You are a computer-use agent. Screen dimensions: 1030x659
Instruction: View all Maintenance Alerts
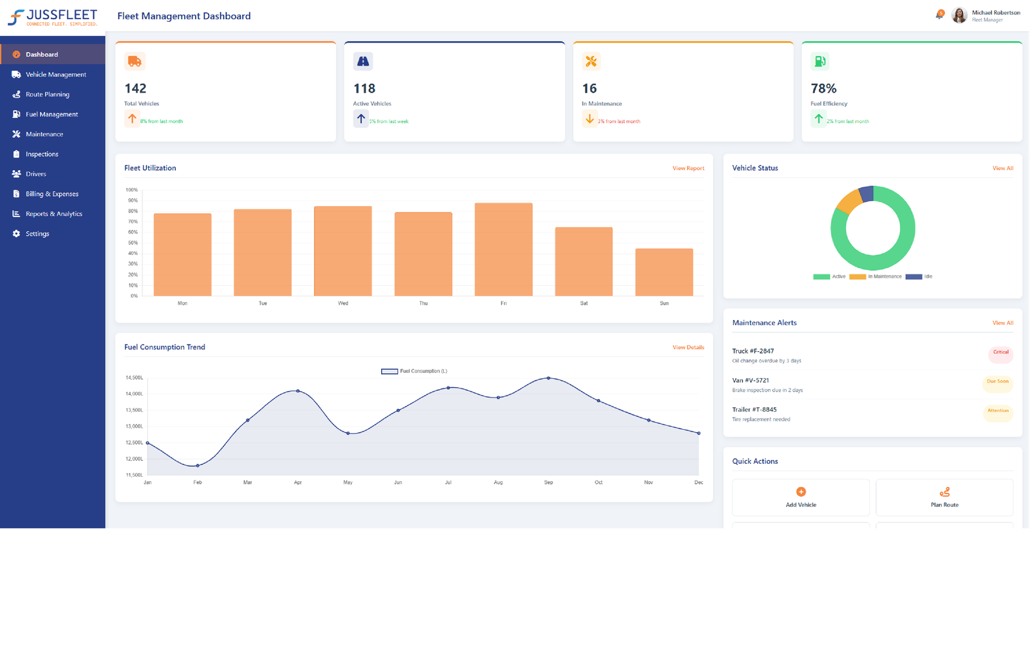1002,323
